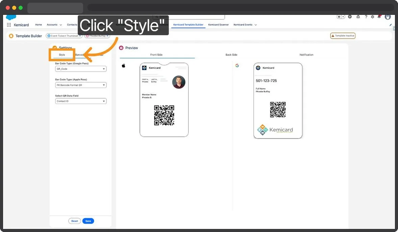The width and height of the screenshot is (398, 232).
Task: Show the Front Side preview tab
Action: click(x=156, y=55)
